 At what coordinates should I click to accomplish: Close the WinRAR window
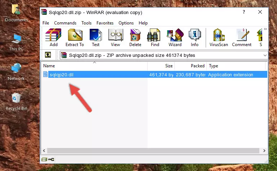(260, 12)
